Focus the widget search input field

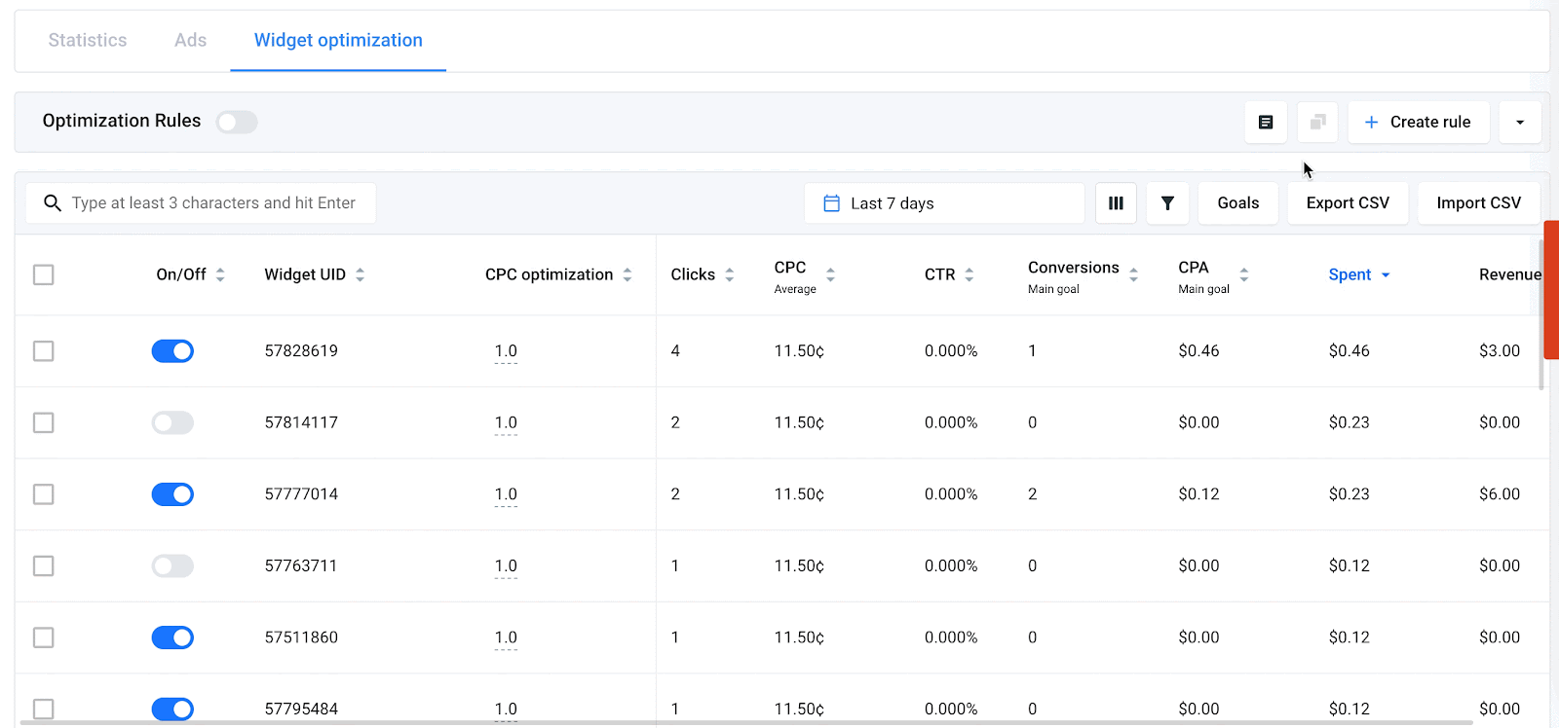[214, 203]
